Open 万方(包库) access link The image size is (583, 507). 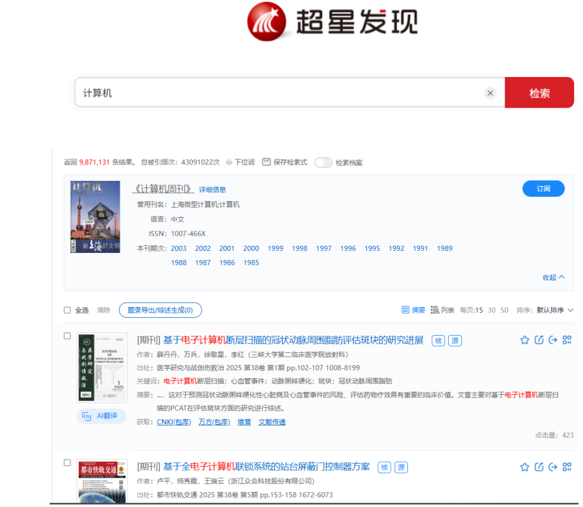[214, 422]
